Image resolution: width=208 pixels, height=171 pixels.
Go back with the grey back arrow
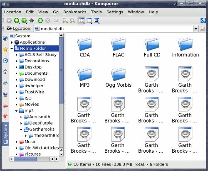point(9,21)
